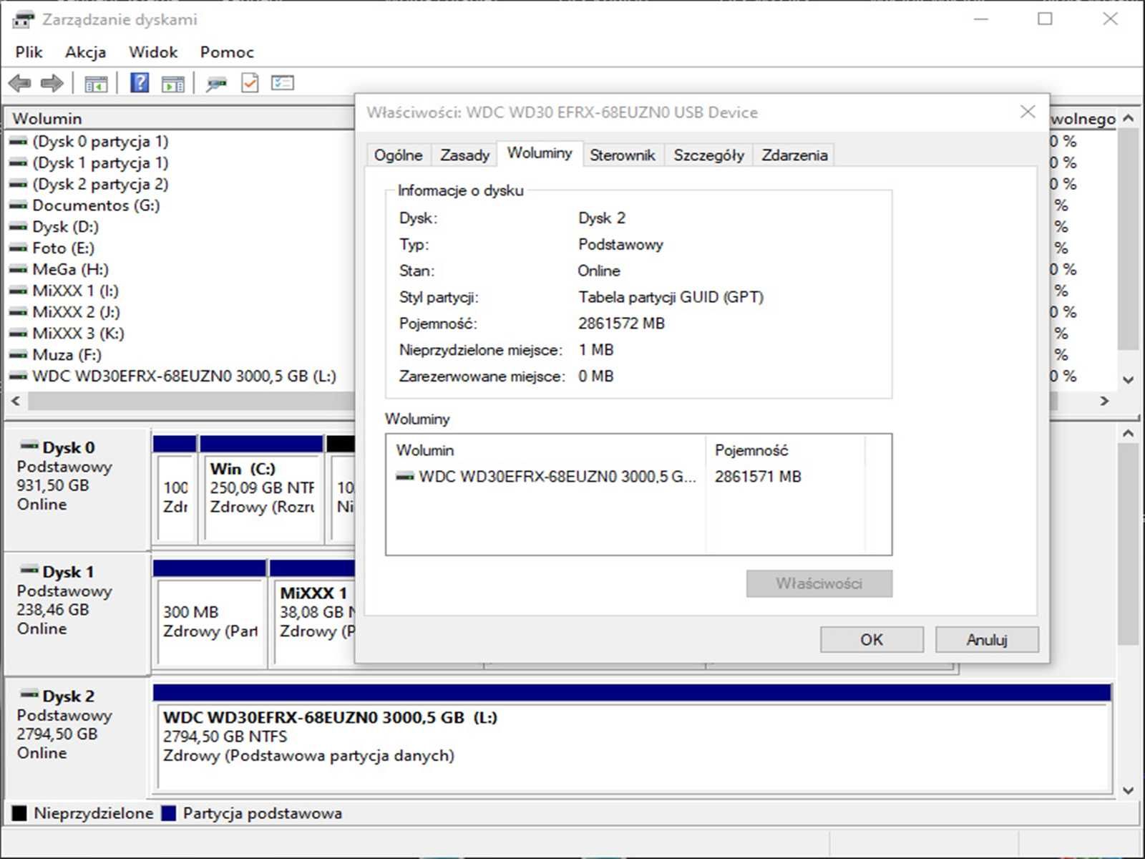
Task: Click the horizontal scrollbar right arrow
Action: [1104, 402]
